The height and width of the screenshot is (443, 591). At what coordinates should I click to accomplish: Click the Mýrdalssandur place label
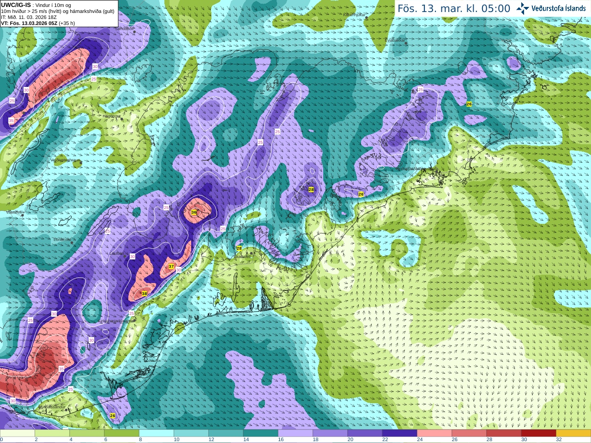(x=51, y=407)
